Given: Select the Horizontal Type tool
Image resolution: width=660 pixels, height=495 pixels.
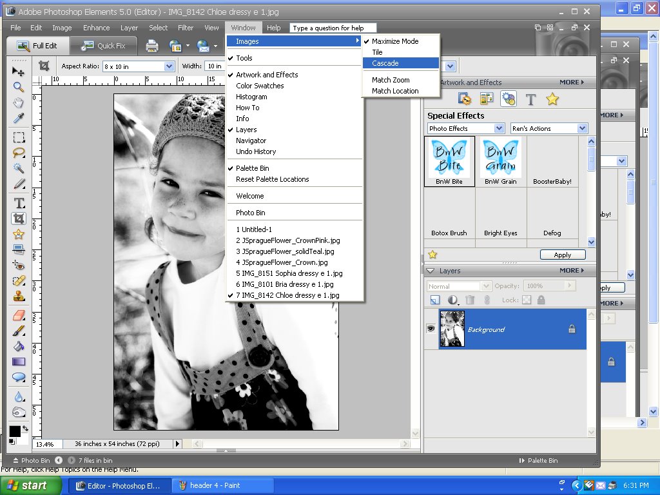Looking at the screenshot, I should (x=19, y=203).
